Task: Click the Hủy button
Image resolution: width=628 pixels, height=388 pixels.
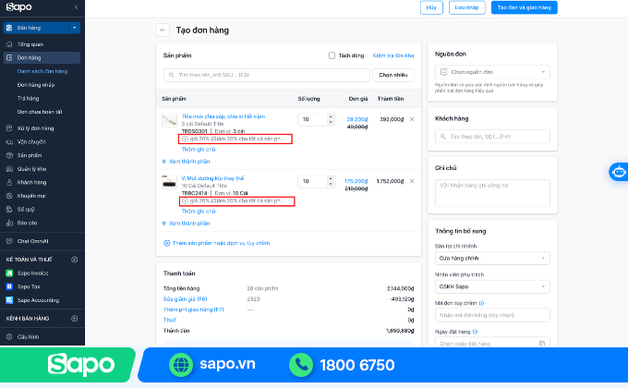Action: 431,7
